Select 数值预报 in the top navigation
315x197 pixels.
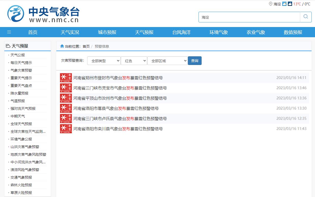(293, 32)
